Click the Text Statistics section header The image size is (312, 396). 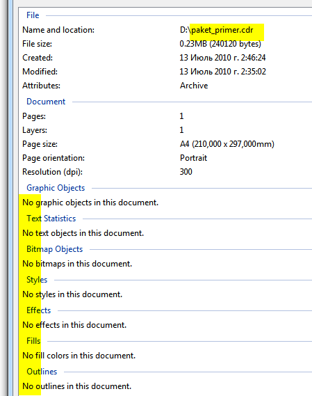tap(51, 219)
